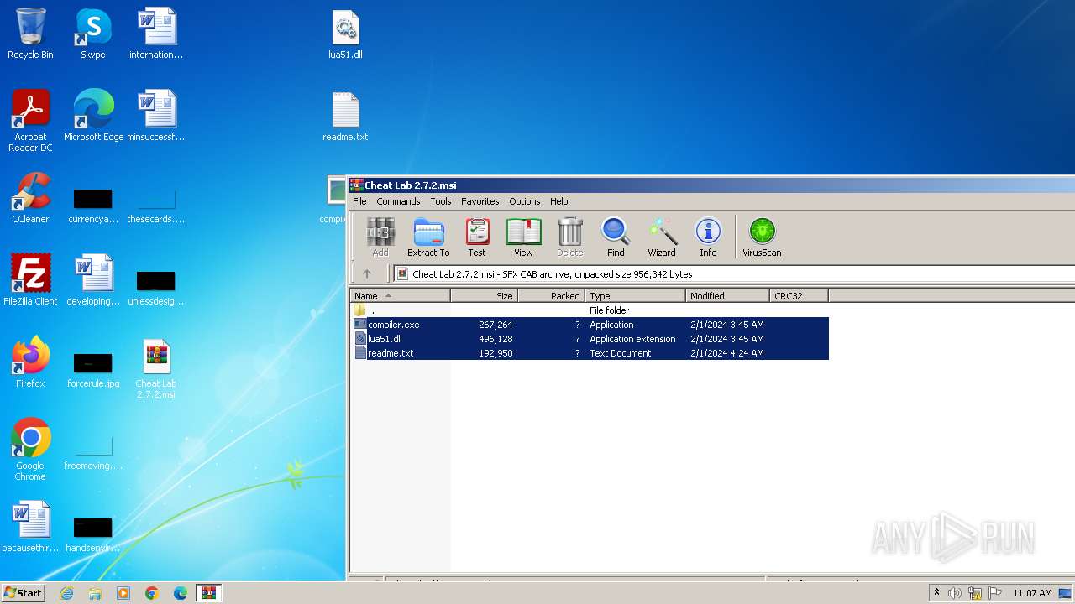This screenshot has width=1075, height=604.
Task: Select readme.txt file on the desktop
Action: [345, 116]
